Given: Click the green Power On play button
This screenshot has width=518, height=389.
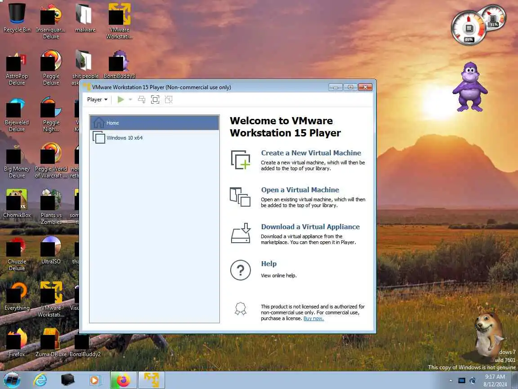Looking at the screenshot, I should [121, 100].
